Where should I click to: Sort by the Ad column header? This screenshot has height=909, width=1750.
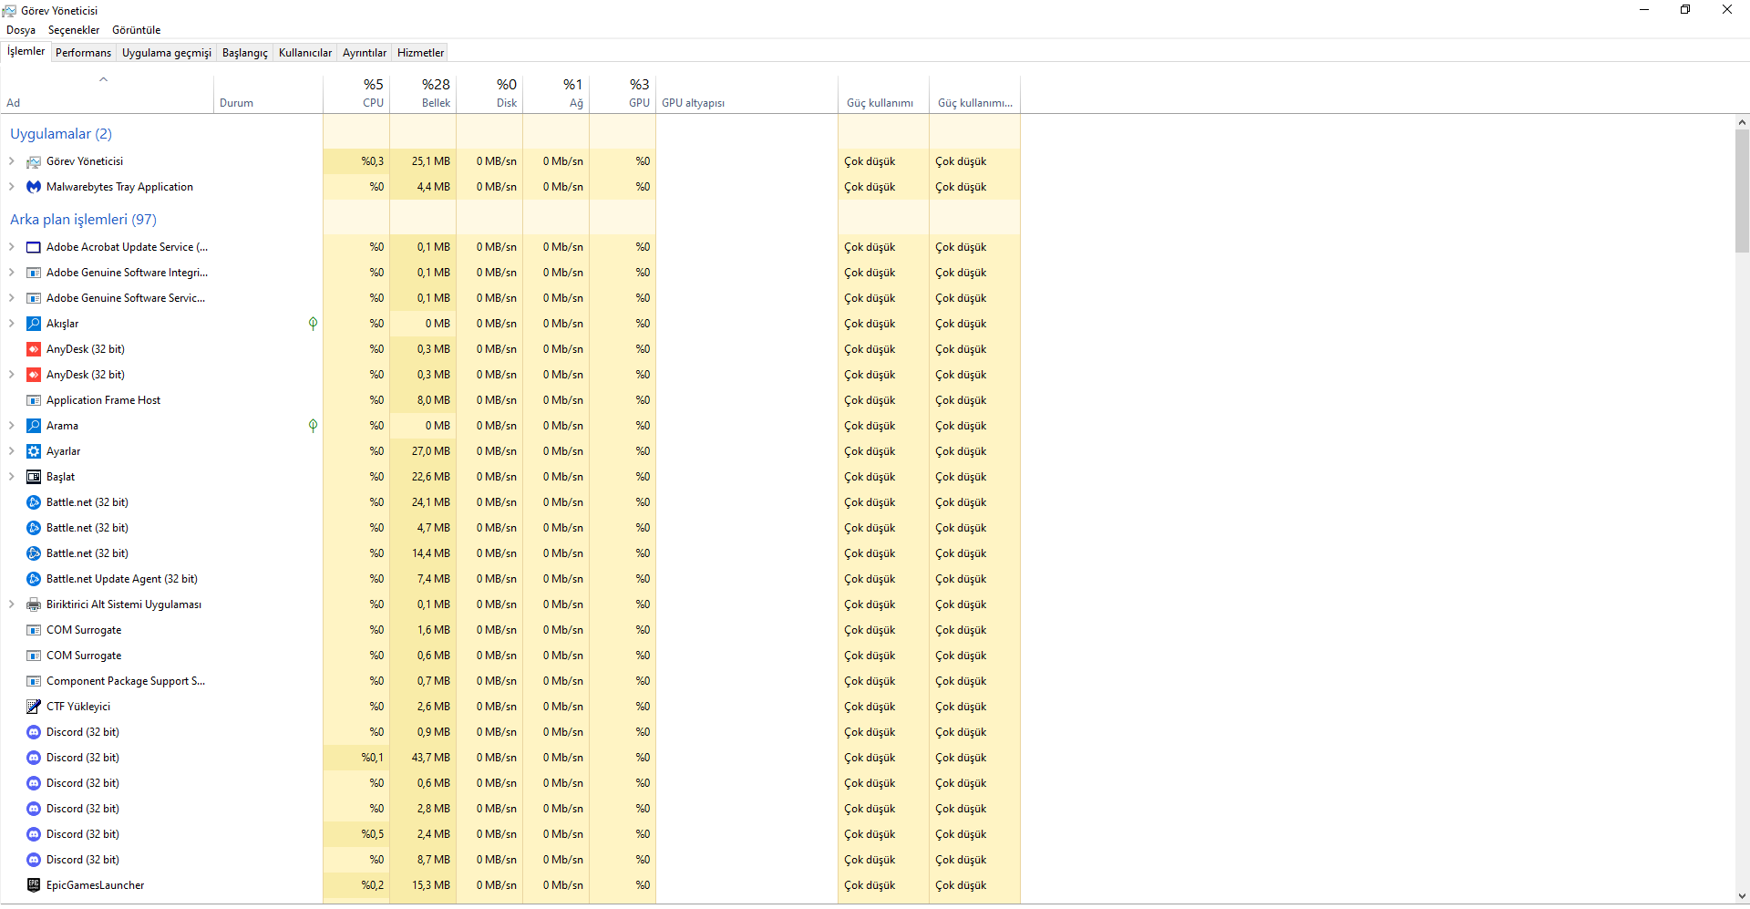coord(107,92)
